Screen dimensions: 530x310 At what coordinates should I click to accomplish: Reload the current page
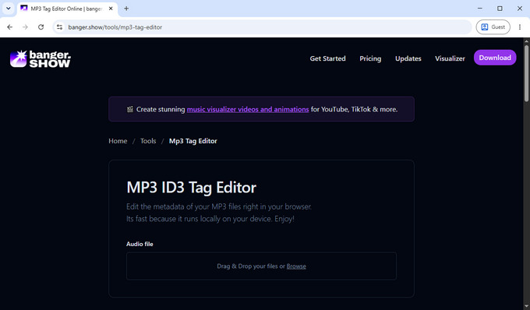tap(41, 27)
